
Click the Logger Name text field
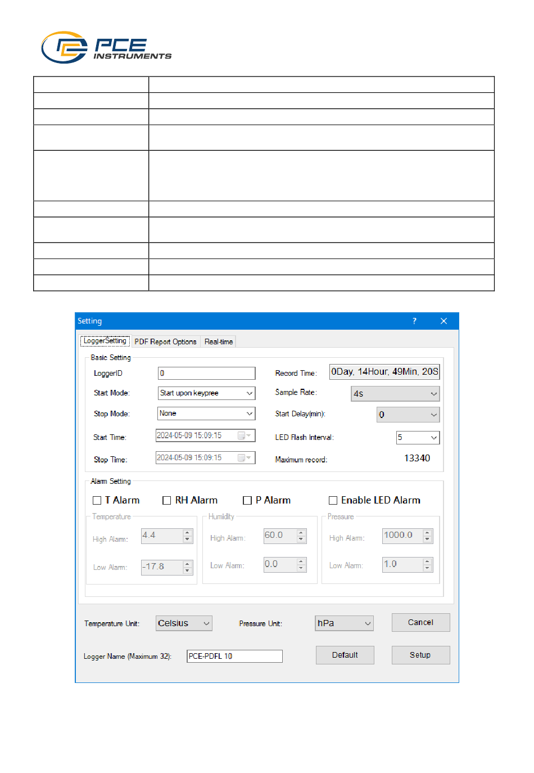coord(234,656)
